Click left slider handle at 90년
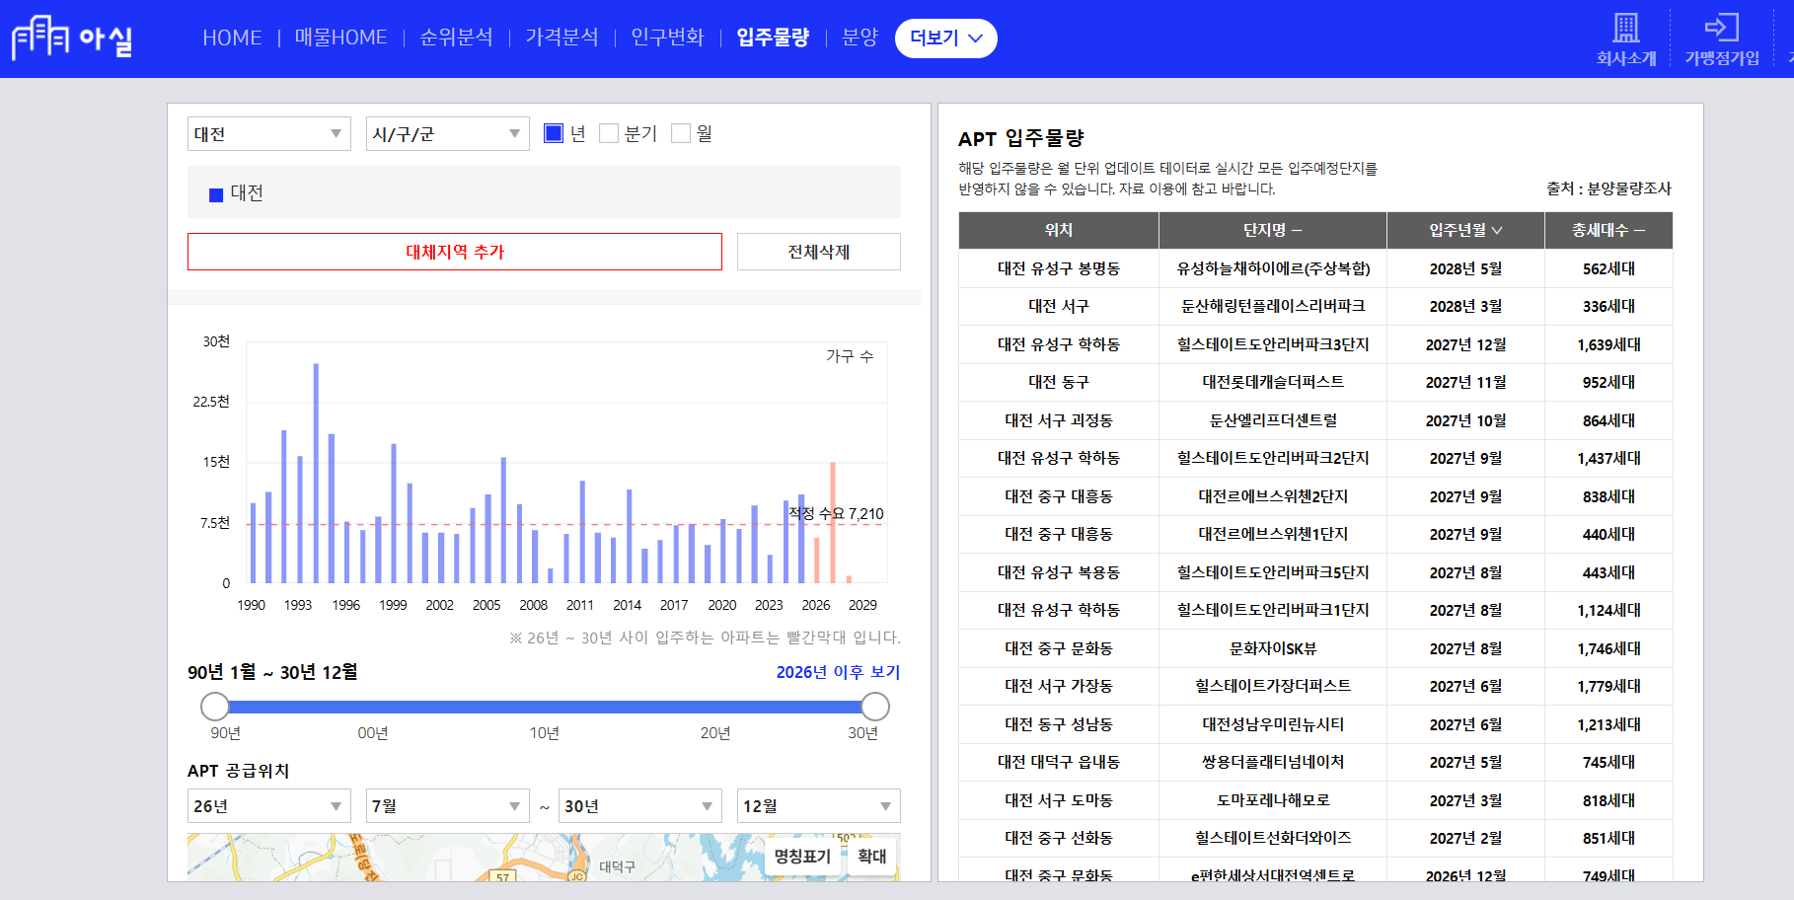1794x900 pixels. pos(214,707)
